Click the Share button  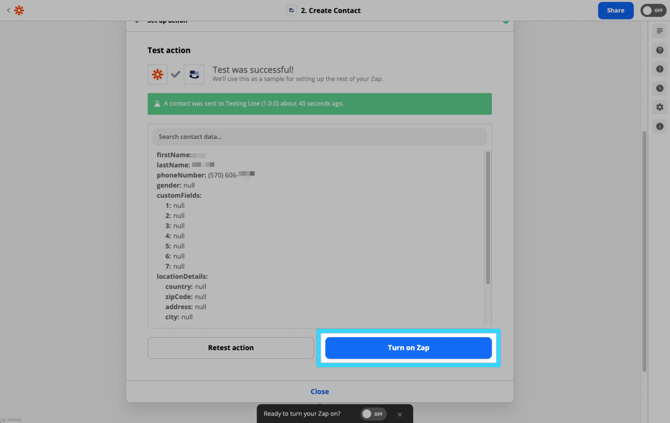[x=615, y=10]
